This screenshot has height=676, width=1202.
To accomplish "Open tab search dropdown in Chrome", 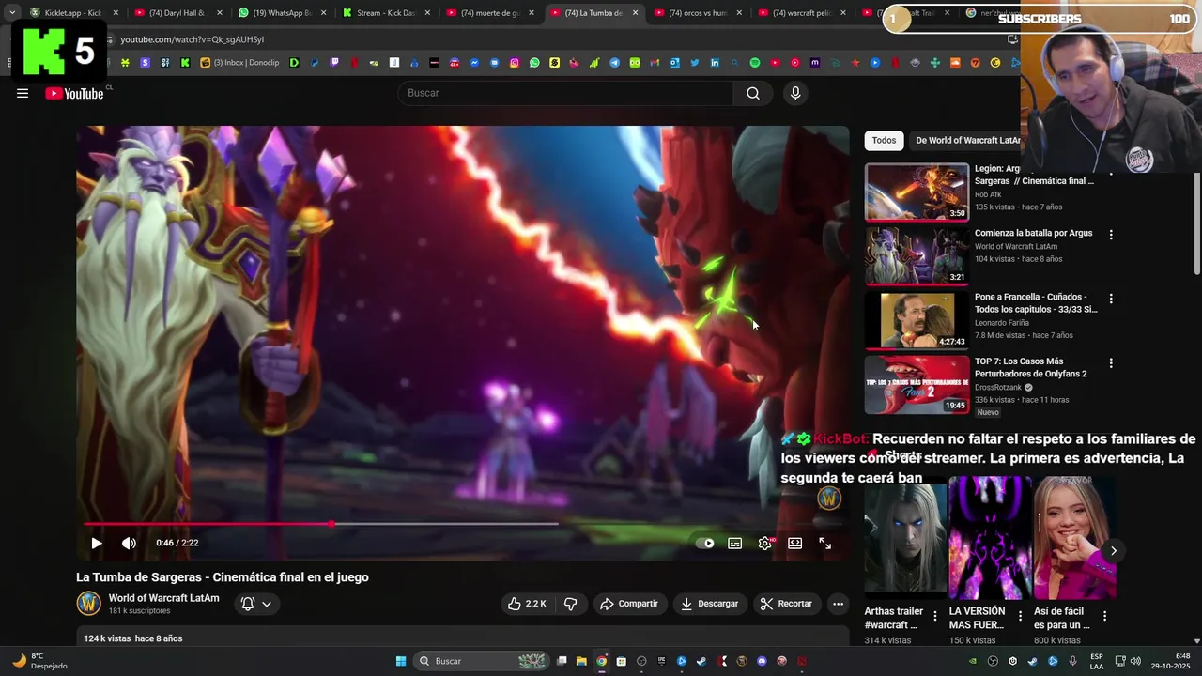I will (12, 13).
